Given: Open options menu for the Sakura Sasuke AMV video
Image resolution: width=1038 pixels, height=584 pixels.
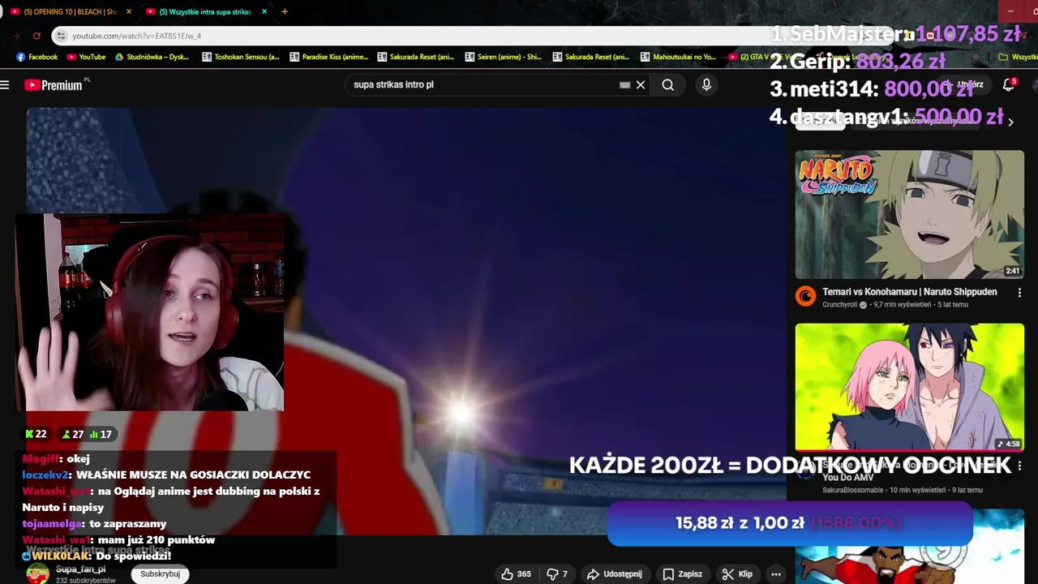Looking at the screenshot, I should click(1019, 466).
